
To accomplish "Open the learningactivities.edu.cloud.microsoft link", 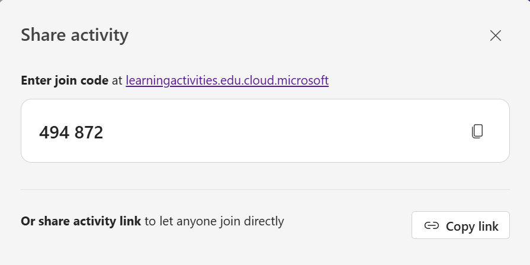I will pyautogui.click(x=227, y=80).
